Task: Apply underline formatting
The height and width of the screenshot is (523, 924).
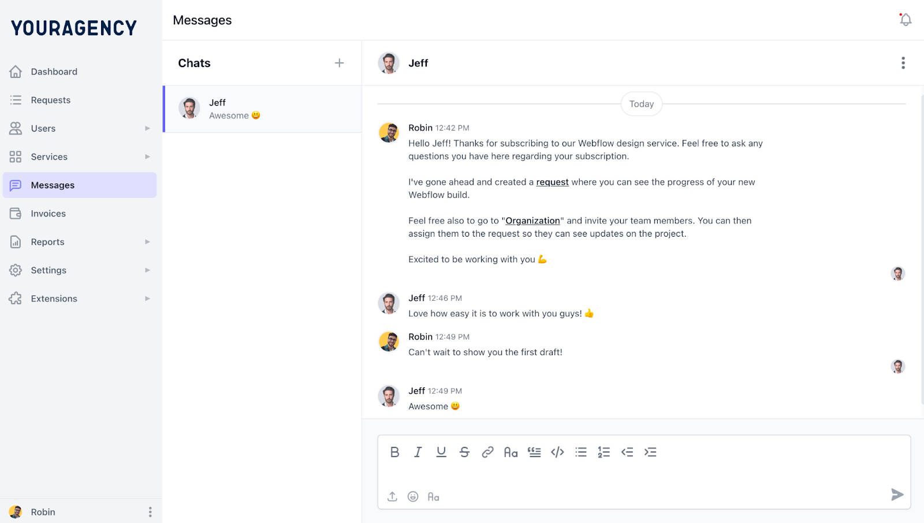Action: tap(441, 452)
